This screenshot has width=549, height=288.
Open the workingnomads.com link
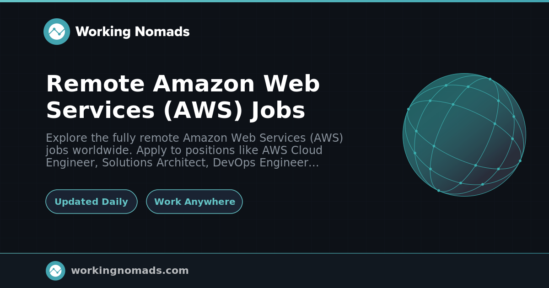pyautogui.click(x=130, y=271)
